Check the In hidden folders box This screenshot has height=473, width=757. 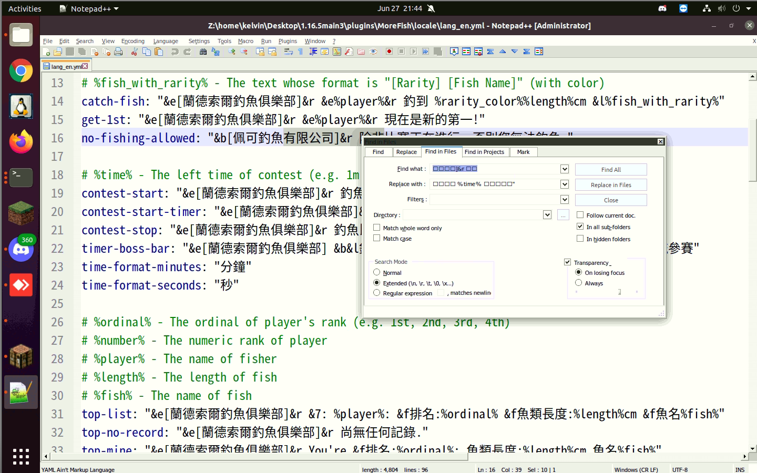(x=580, y=239)
